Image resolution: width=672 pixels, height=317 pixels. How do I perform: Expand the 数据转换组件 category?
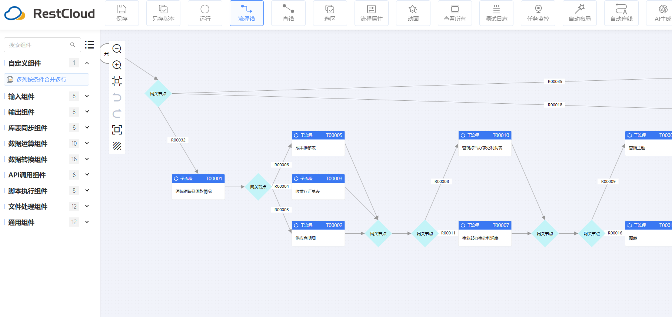coord(87,159)
